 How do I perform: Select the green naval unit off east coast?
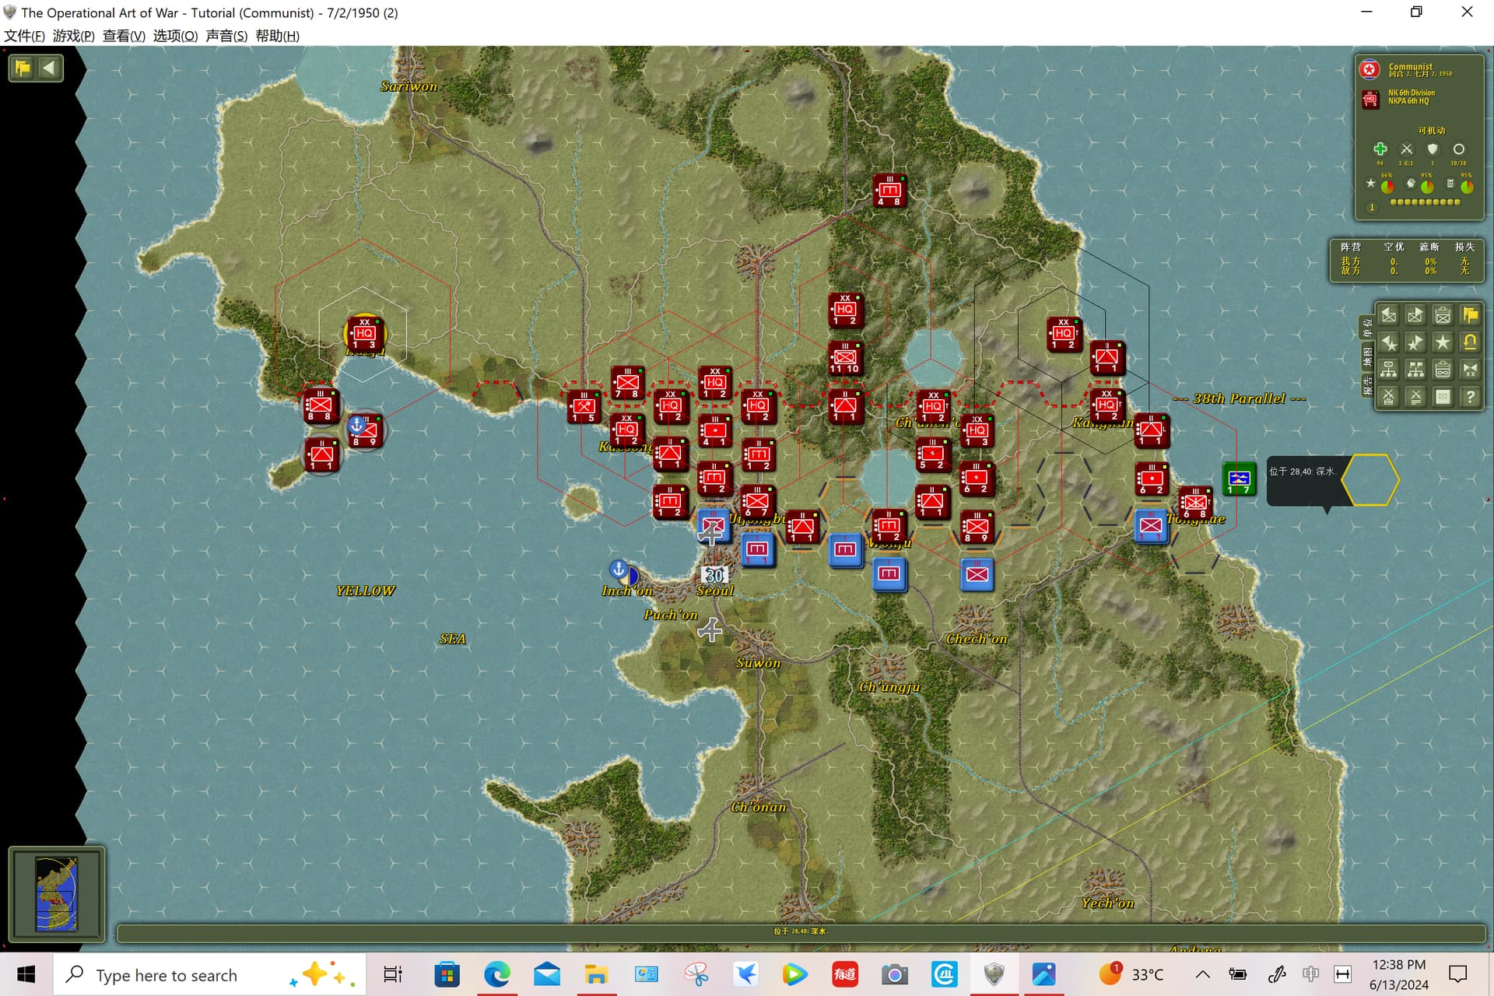[1239, 479]
